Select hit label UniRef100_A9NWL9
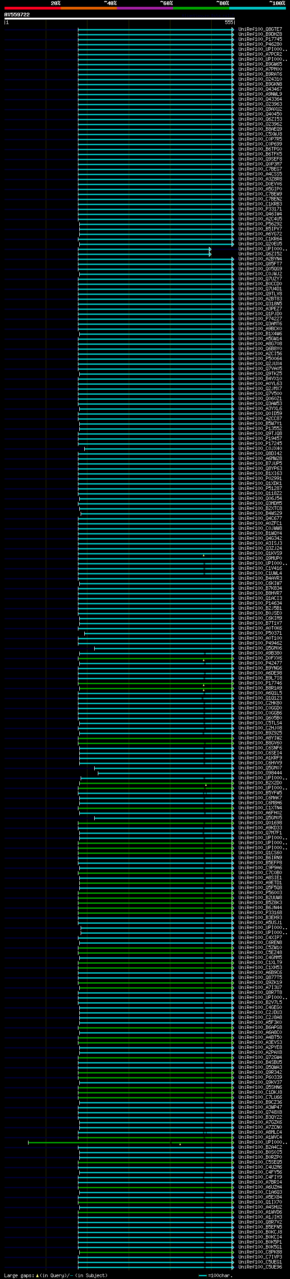This screenshot has height=1279, width=290. point(260,94)
